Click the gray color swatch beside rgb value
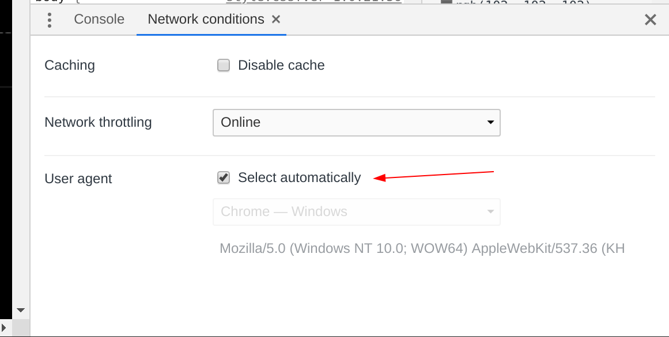Viewport: 669px width, 337px height. pos(447,1)
